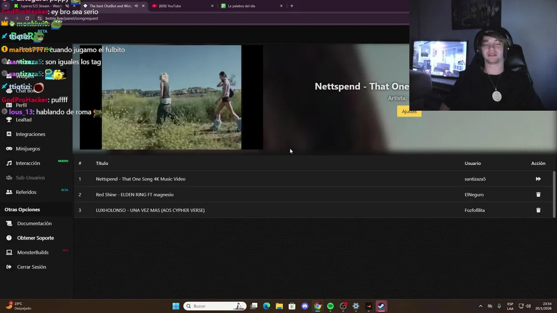Click the botrix.live address bar

click(x=71, y=18)
